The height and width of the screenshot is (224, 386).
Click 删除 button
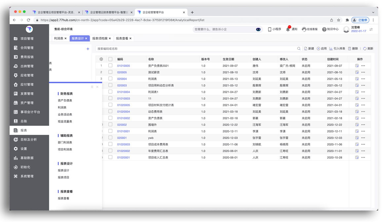(x=353, y=48)
